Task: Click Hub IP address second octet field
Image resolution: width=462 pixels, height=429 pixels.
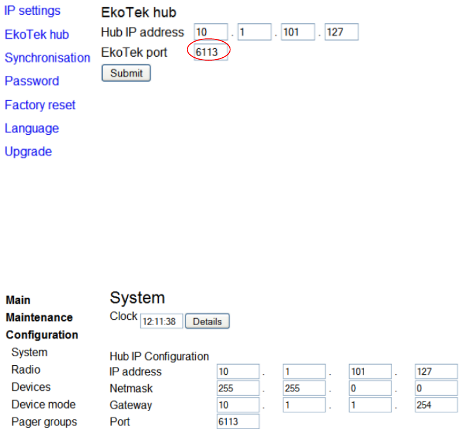Action: (x=254, y=32)
